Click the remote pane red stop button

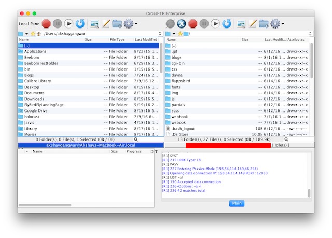[x=192, y=24]
